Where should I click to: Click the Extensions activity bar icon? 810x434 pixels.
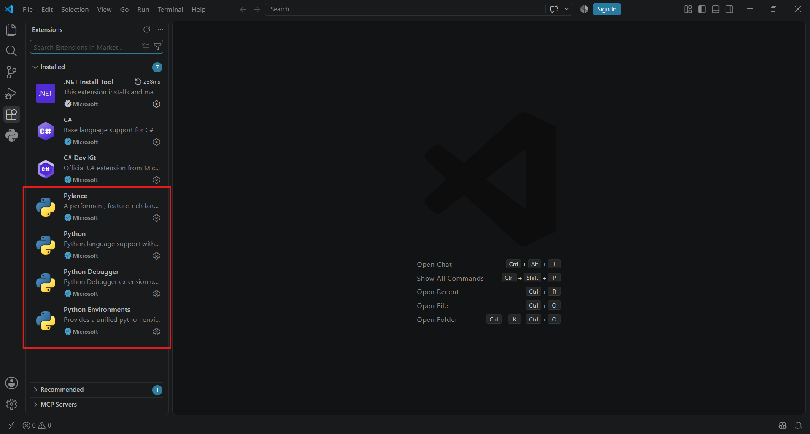pos(11,114)
